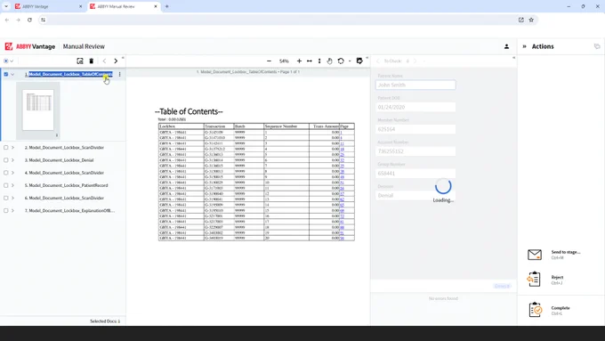Click Selected Docs: 1 status text
The width and height of the screenshot is (605, 341).
(105, 321)
